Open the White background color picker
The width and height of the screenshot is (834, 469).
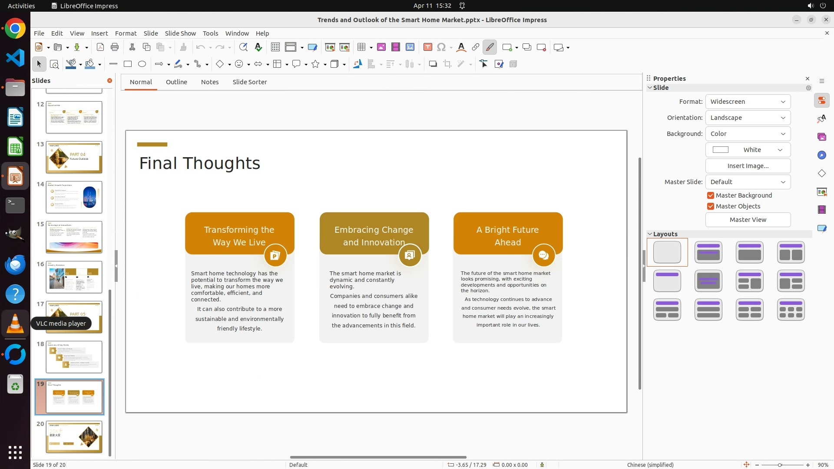tap(748, 150)
